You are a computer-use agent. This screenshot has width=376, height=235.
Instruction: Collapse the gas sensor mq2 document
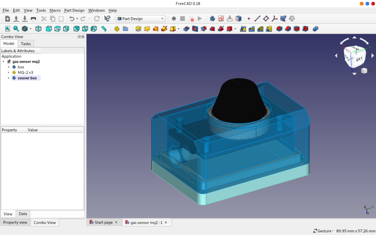3,62
